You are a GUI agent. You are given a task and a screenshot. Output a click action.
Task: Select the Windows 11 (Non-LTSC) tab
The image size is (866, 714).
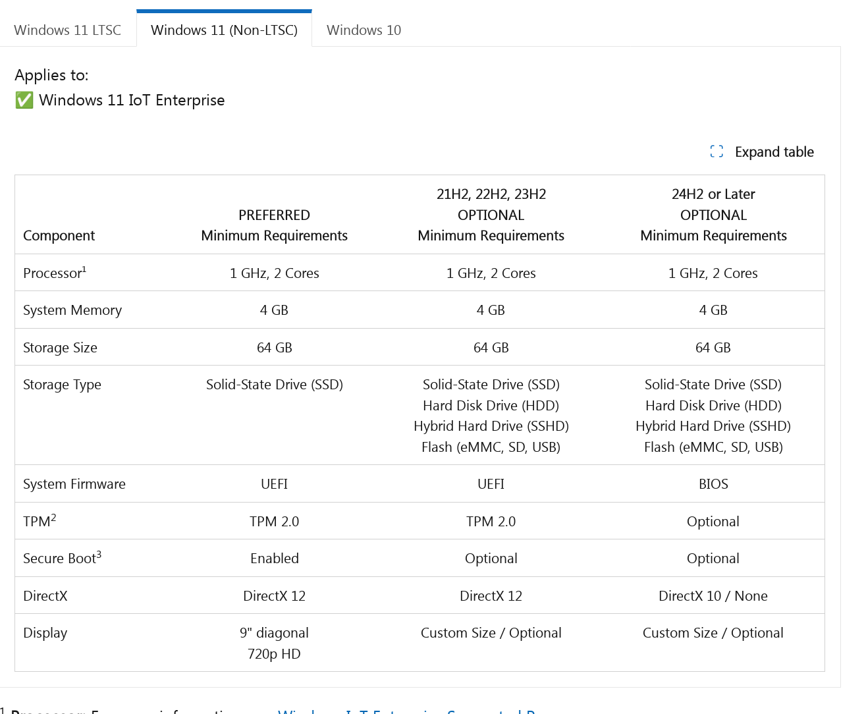point(224,30)
